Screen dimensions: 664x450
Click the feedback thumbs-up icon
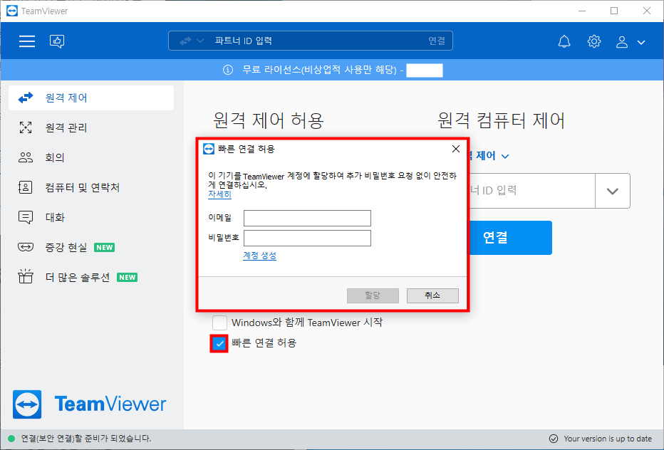click(x=57, y=41)
